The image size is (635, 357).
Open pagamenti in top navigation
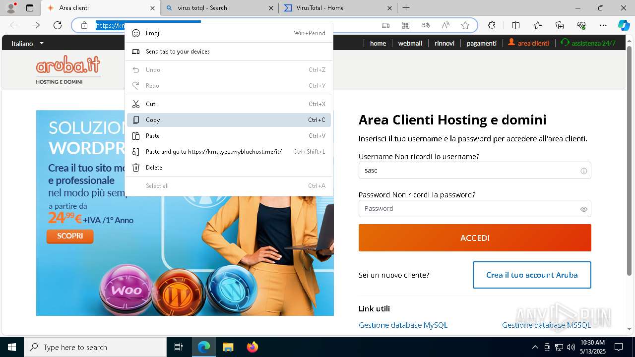click(482, 43)
